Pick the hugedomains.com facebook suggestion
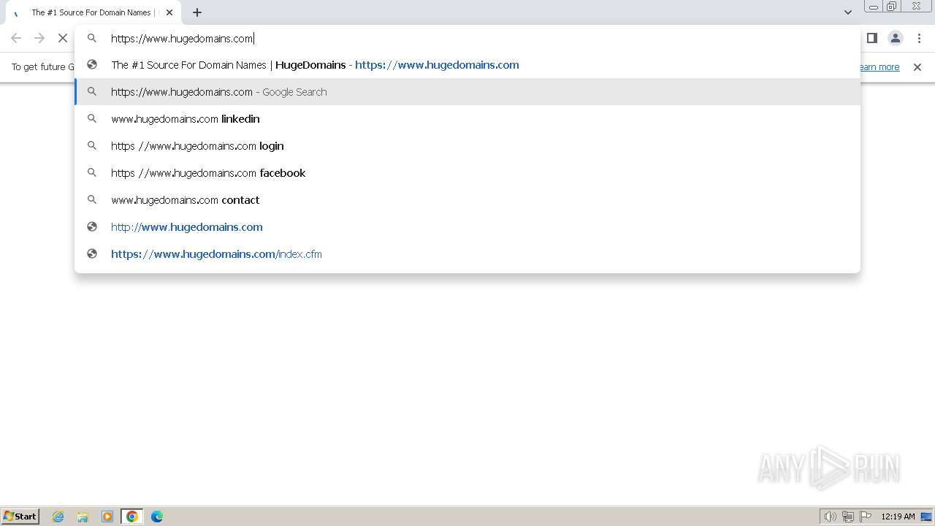The image size is (935, 526). pos(467,173)
